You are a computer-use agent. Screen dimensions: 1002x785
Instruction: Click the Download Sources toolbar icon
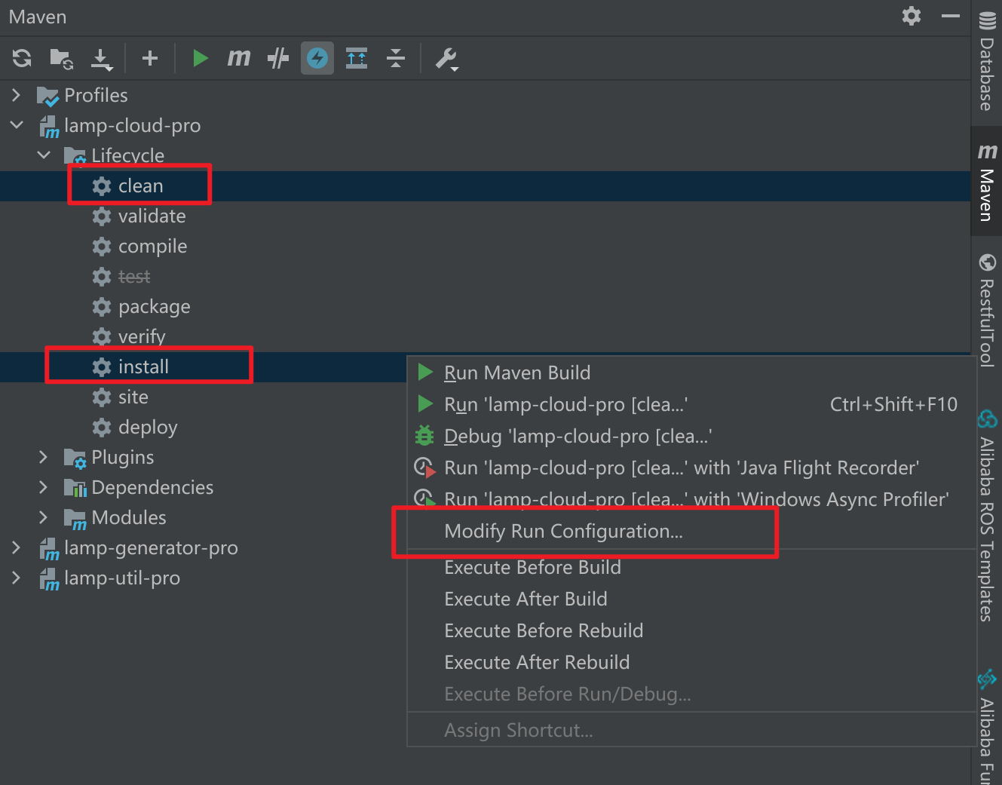101,58
